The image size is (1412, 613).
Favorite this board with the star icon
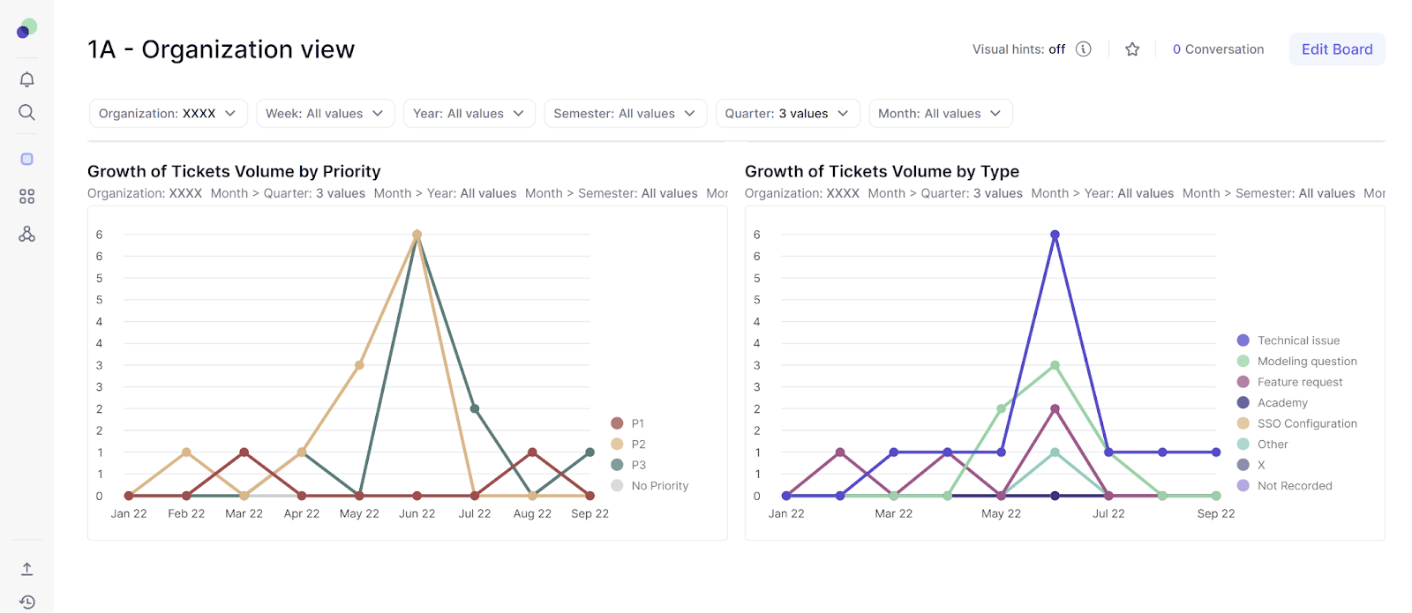[1132, 49]
